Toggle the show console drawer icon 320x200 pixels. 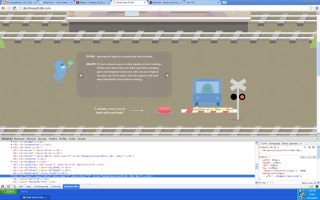coord(8,186)
